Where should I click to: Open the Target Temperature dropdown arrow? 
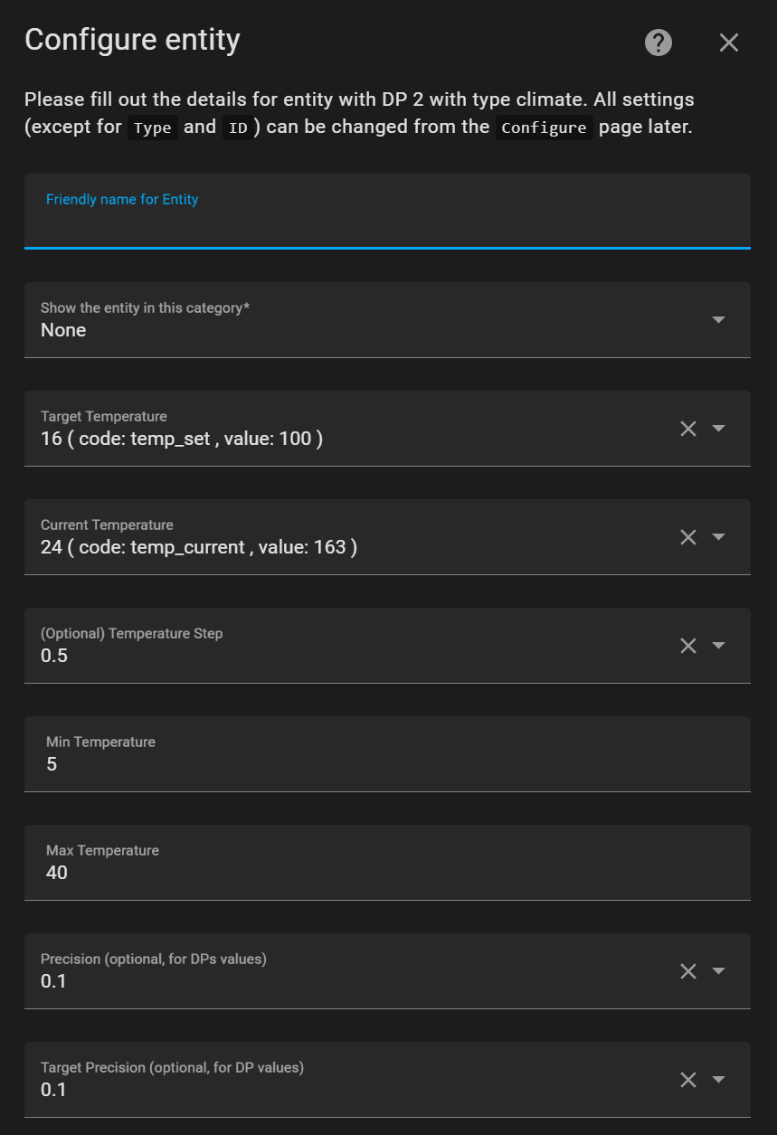pos(719,429)
